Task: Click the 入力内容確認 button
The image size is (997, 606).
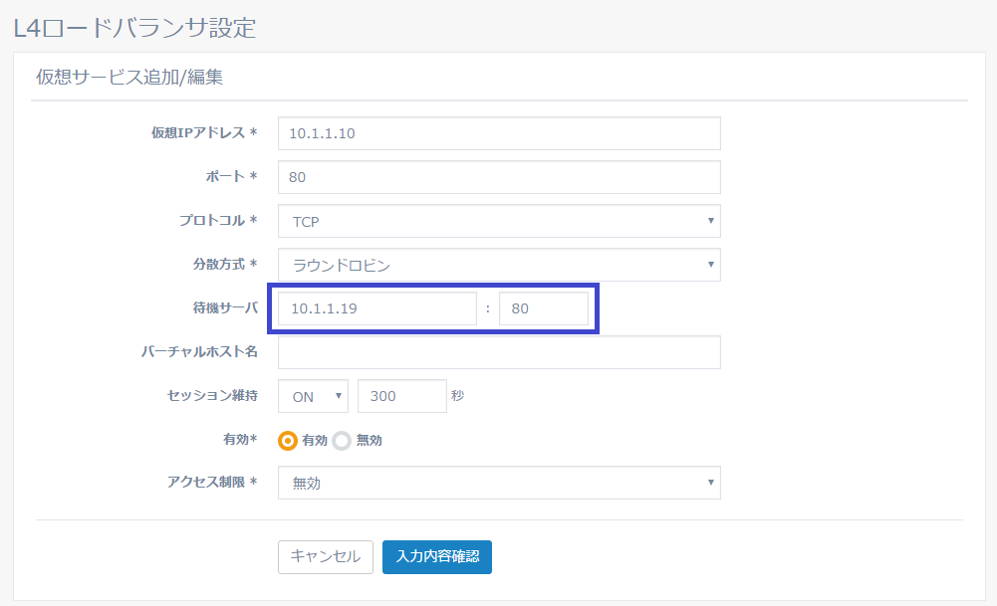Action: 436,557
